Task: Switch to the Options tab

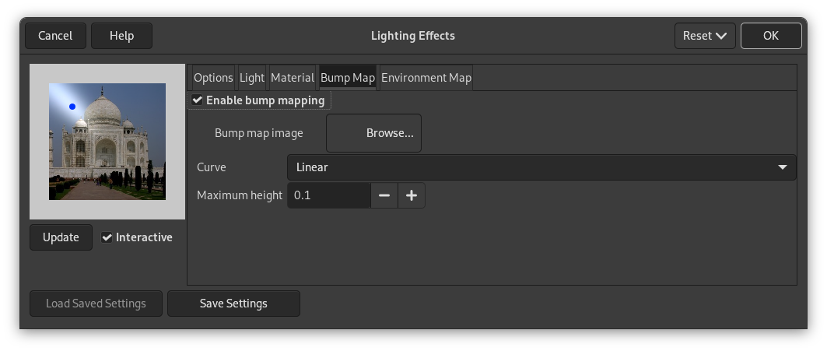Action: pyautogui.click(x=213, y=78)
